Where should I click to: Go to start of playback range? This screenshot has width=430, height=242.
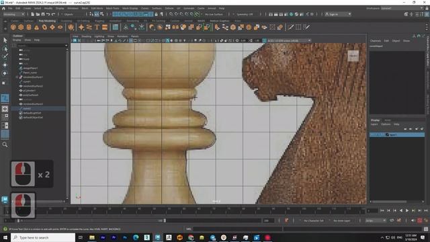pyautogui.click(x=382, y=210)
